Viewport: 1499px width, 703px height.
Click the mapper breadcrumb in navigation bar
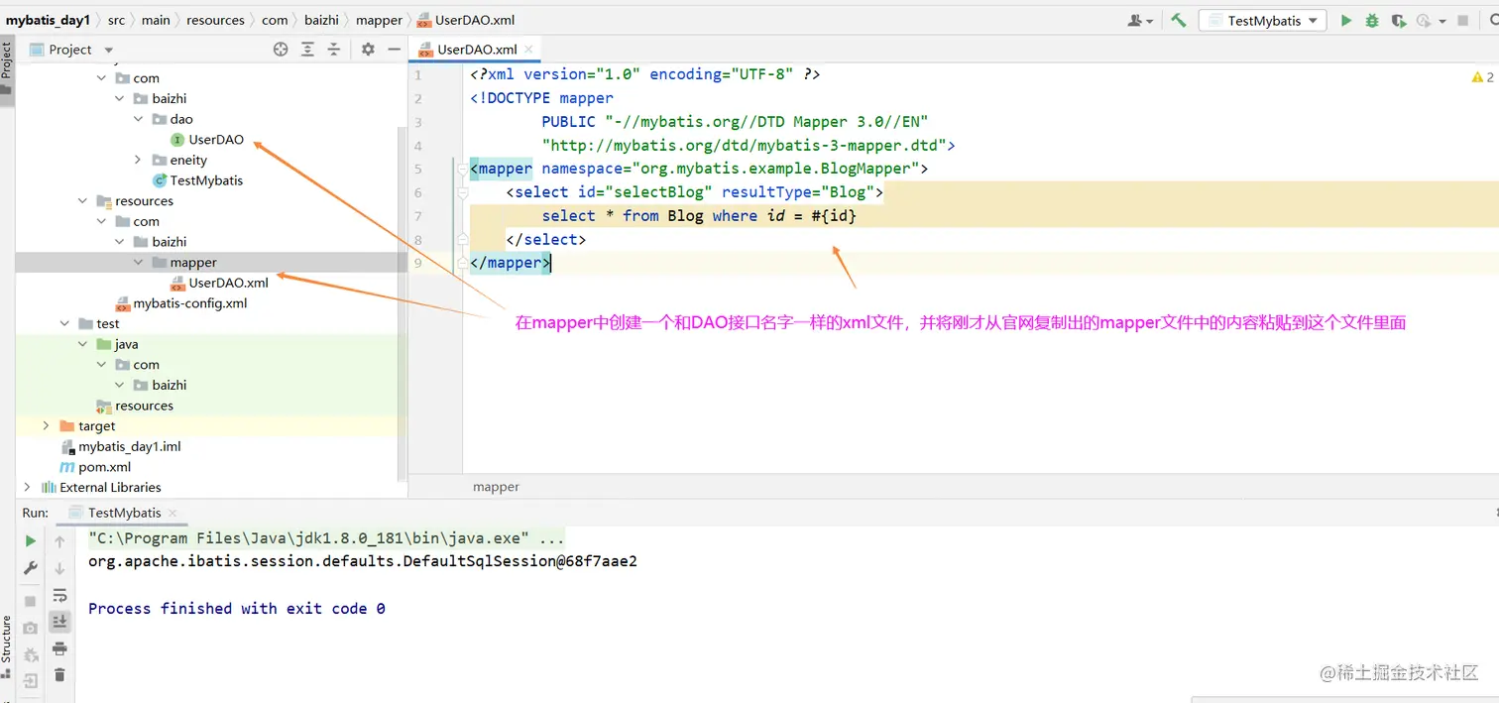click(x=379, y=20)
